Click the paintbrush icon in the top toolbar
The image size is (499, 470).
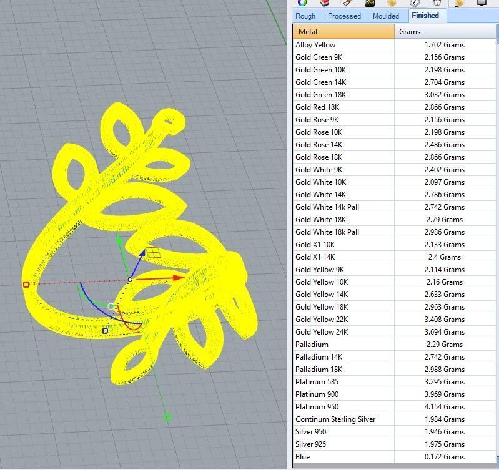(347, 3)
